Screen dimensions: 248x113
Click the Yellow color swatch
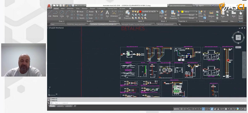click(x=182, y=12)
